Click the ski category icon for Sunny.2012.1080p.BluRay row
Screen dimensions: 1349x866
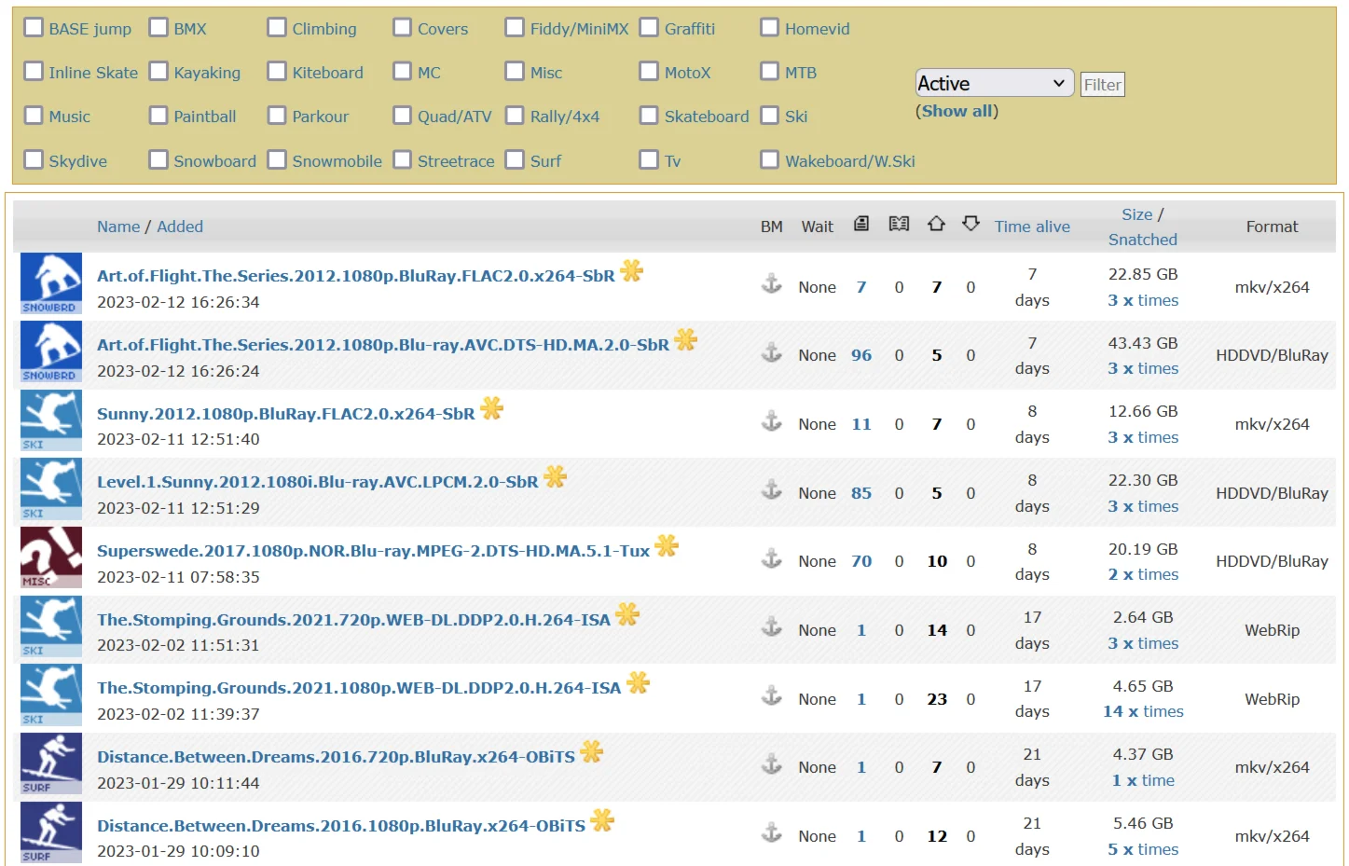(51, 420)
